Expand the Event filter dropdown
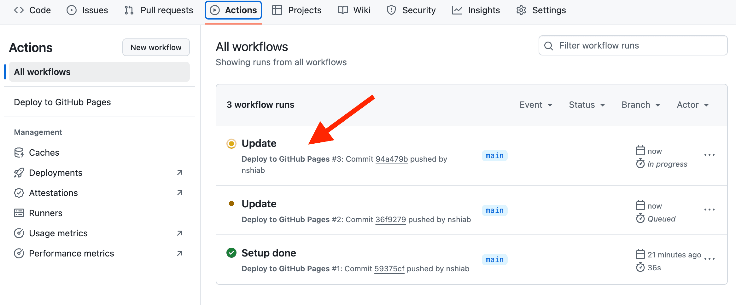The width and height of the screenshot is (736, 305). pyautogui.click(x=536, y=105)
